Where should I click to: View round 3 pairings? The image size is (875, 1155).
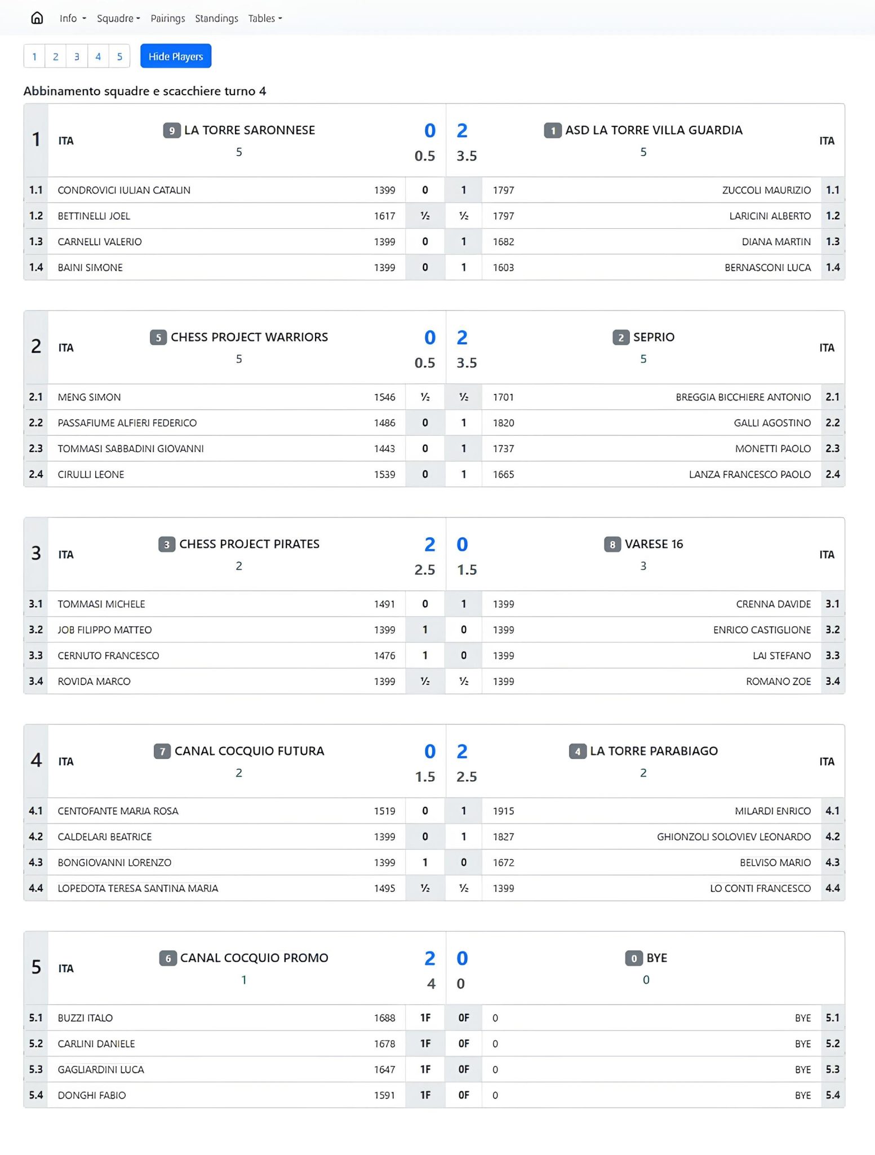coord(77,56)
